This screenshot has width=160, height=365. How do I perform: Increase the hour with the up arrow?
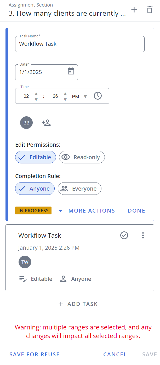pos(36,93)
